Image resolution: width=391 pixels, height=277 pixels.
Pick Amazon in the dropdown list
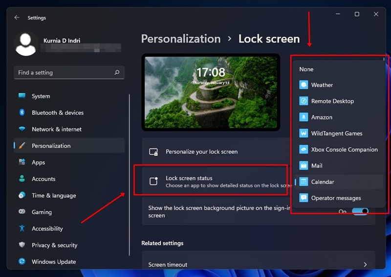coord(338,117)
